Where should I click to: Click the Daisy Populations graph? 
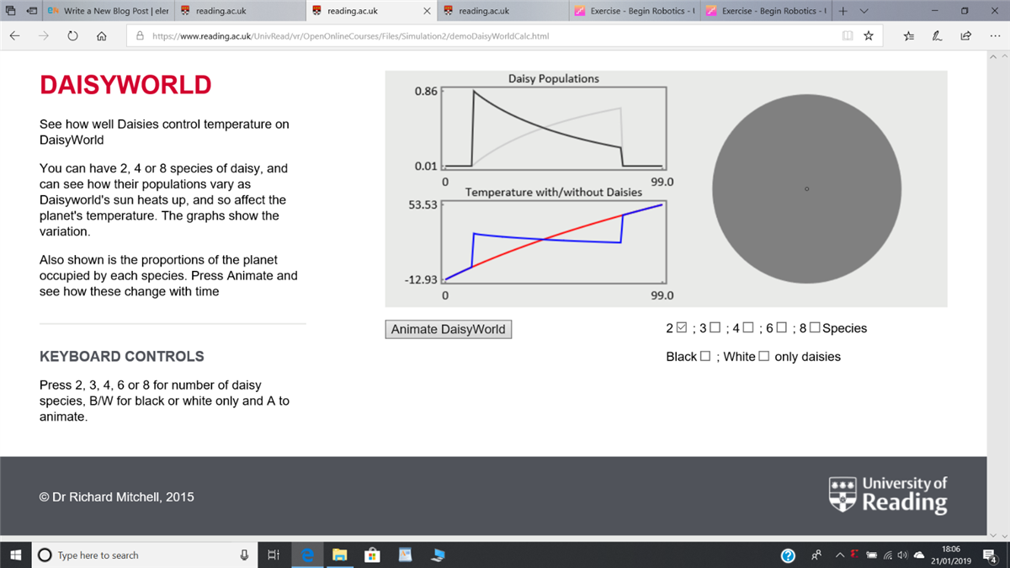coord(555,127)
